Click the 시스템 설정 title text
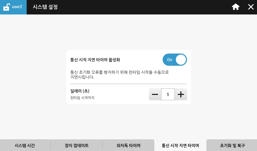 tap(45, 7)
